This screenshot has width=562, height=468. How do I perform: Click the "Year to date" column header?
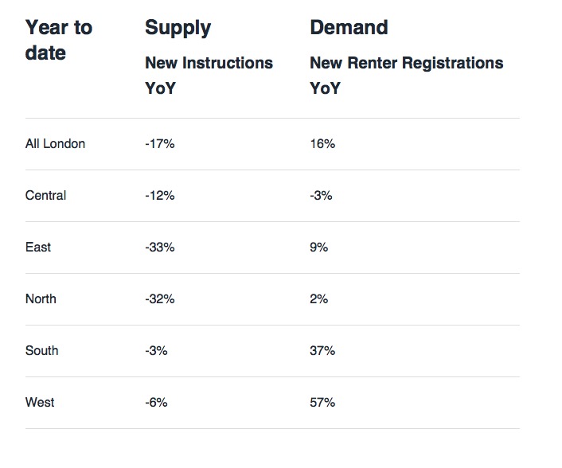pyautogui.click(x=59, y=40)
